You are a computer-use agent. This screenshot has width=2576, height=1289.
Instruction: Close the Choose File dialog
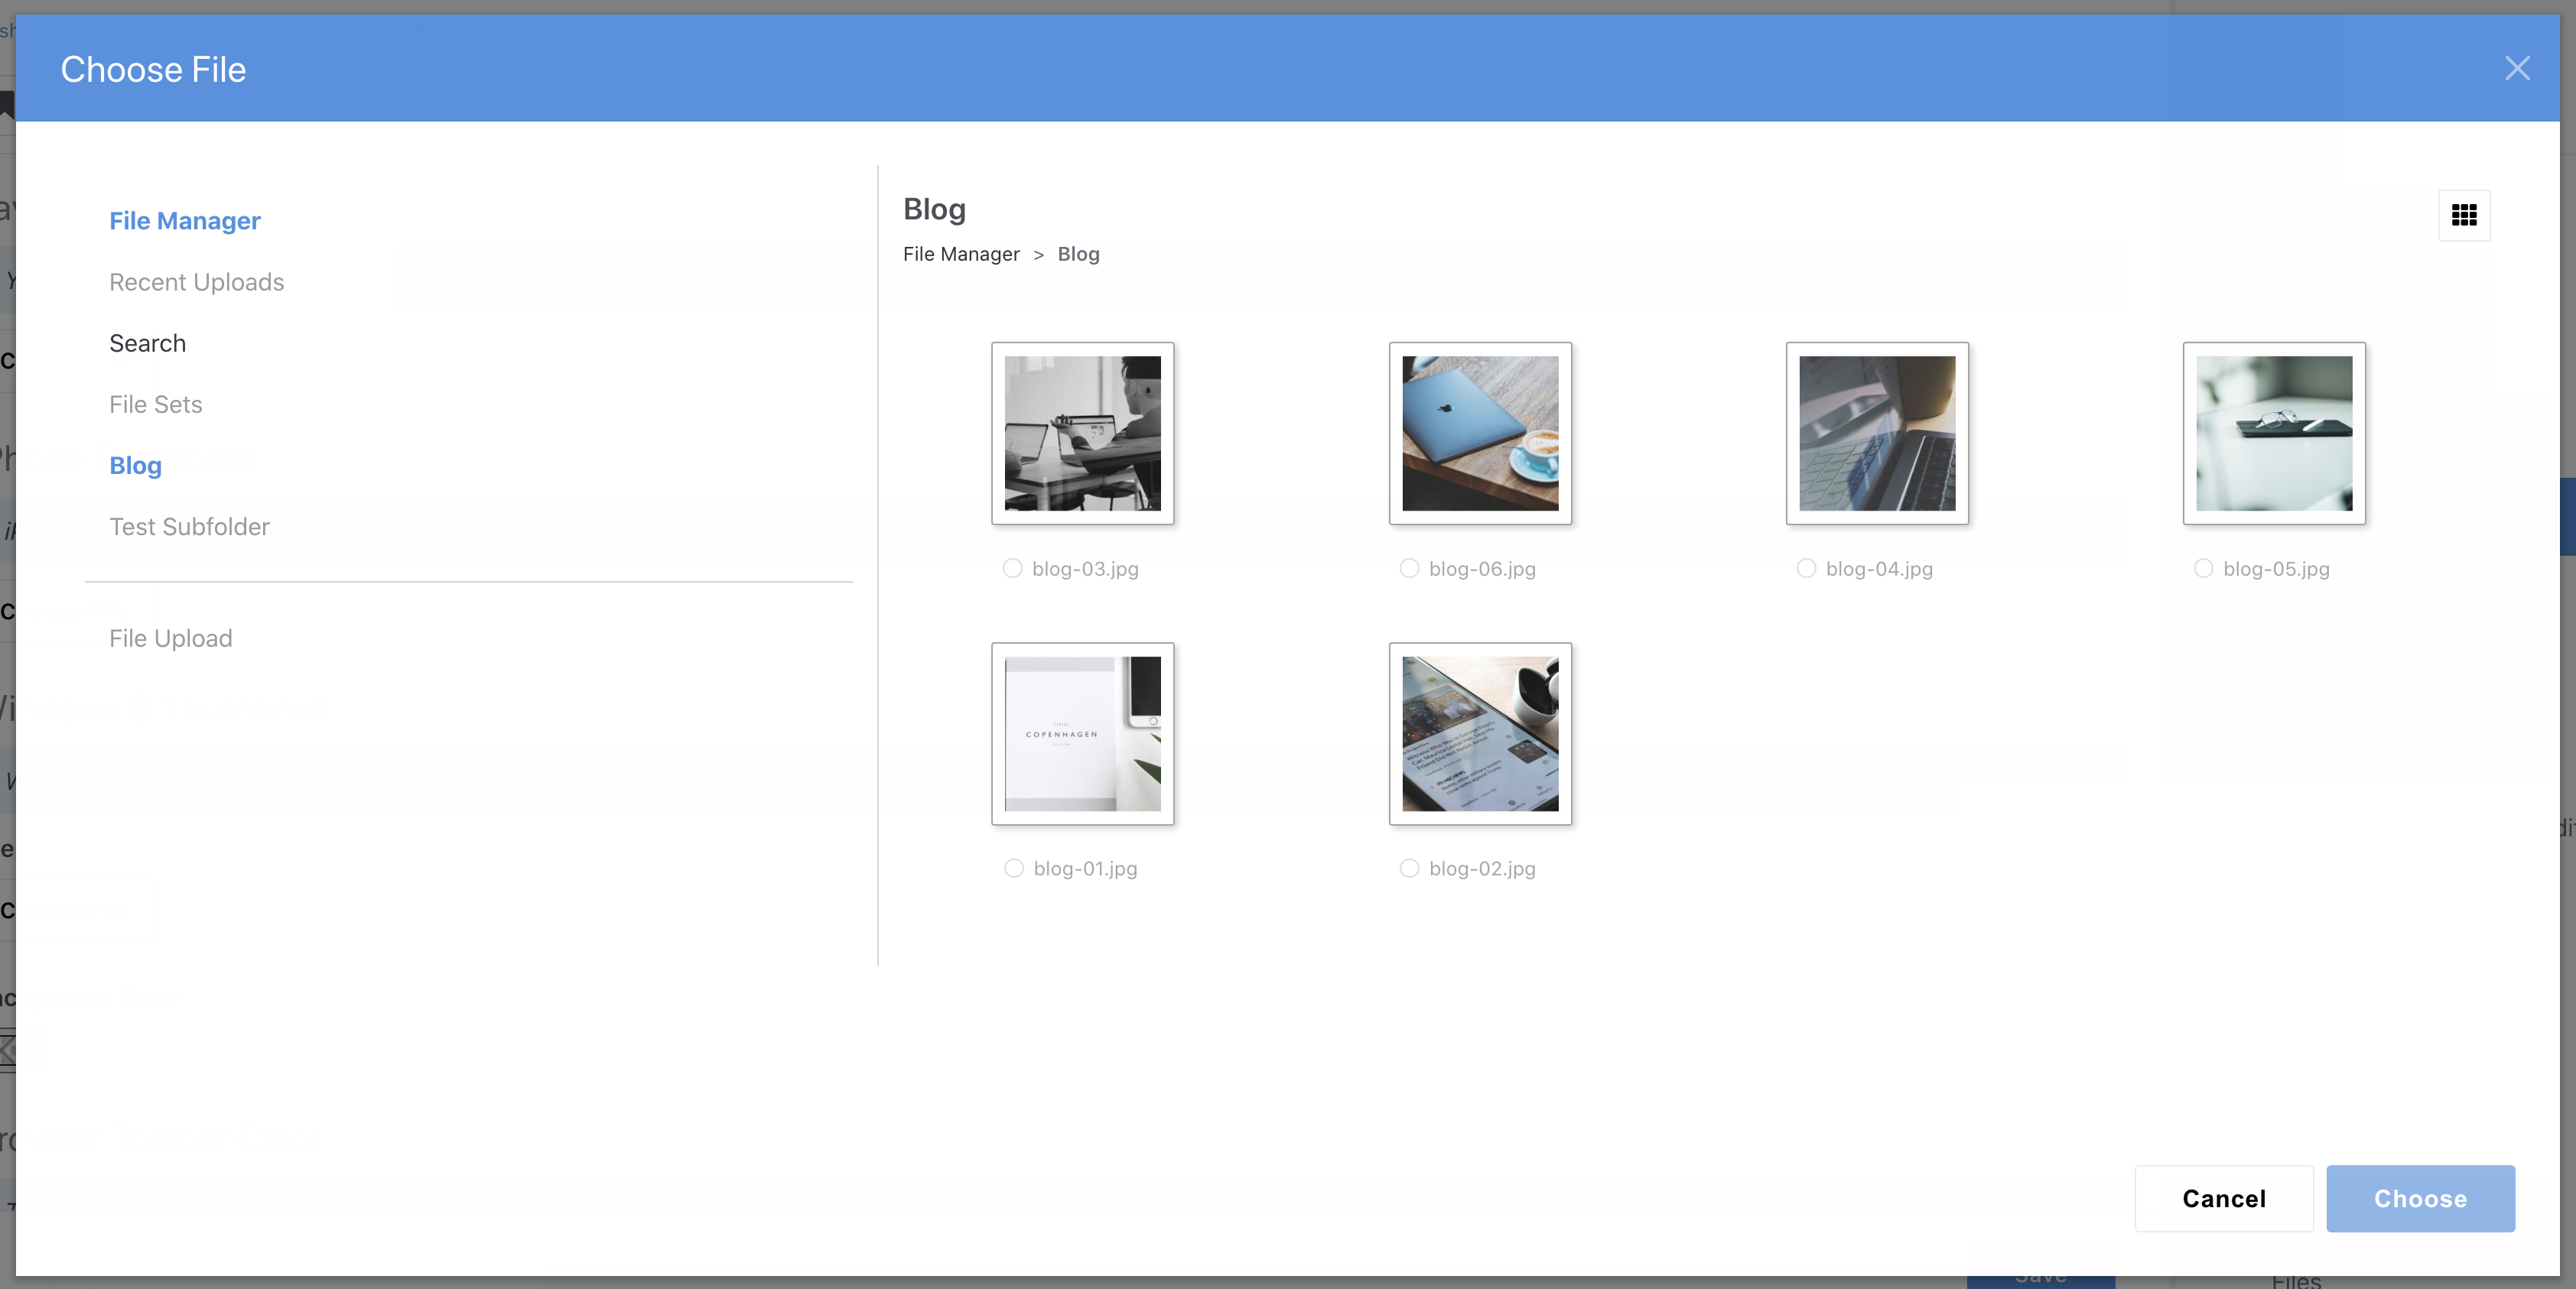(2516, 69)
